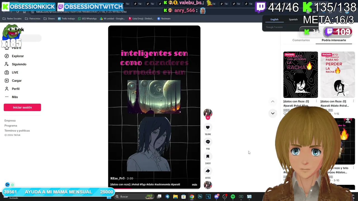Open the Cargar upload plus icon
This screenshot has width=358, height=201.
click(x=7, y=81)
